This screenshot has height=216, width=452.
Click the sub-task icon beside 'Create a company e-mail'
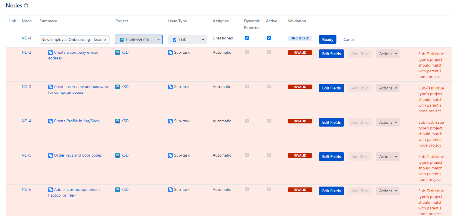[51, 53]
